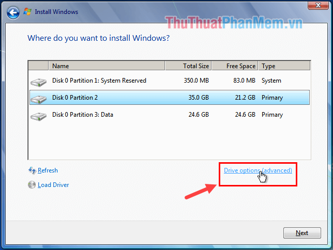333x250 pixels.
Task: Click the 35.0 GB total size cell
Action: pyautogui.click(x=199, y=98)
